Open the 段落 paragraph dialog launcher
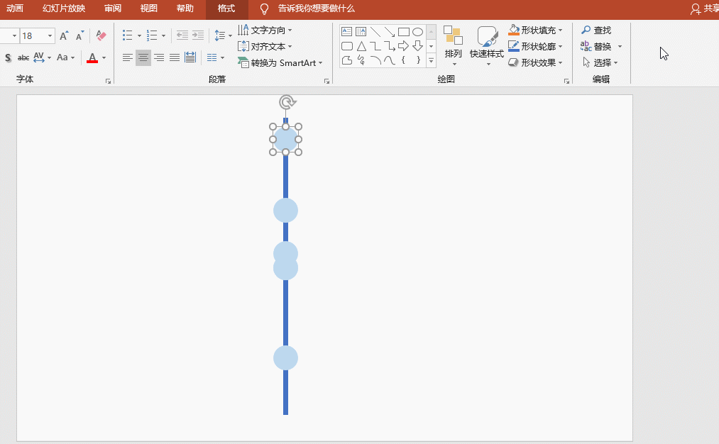The height and width of the screenshot is (444, 719). pos(327,81)
